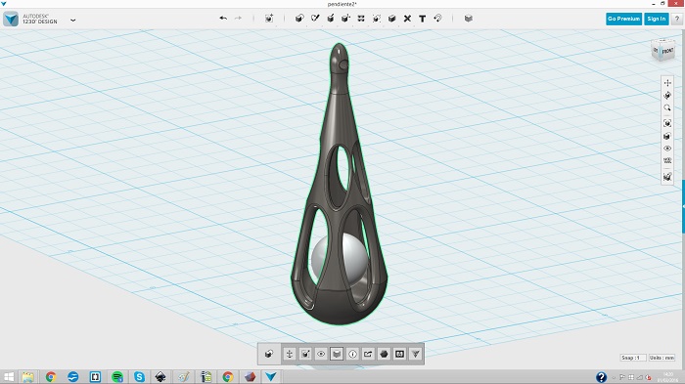This screenshot has width=685, height=384.
Task: Toggle Hide eye in the context toolbar
Action: [x=321, y=354]
